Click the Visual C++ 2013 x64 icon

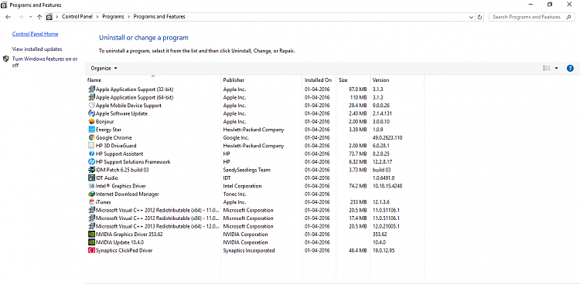(x=92, y=226)
